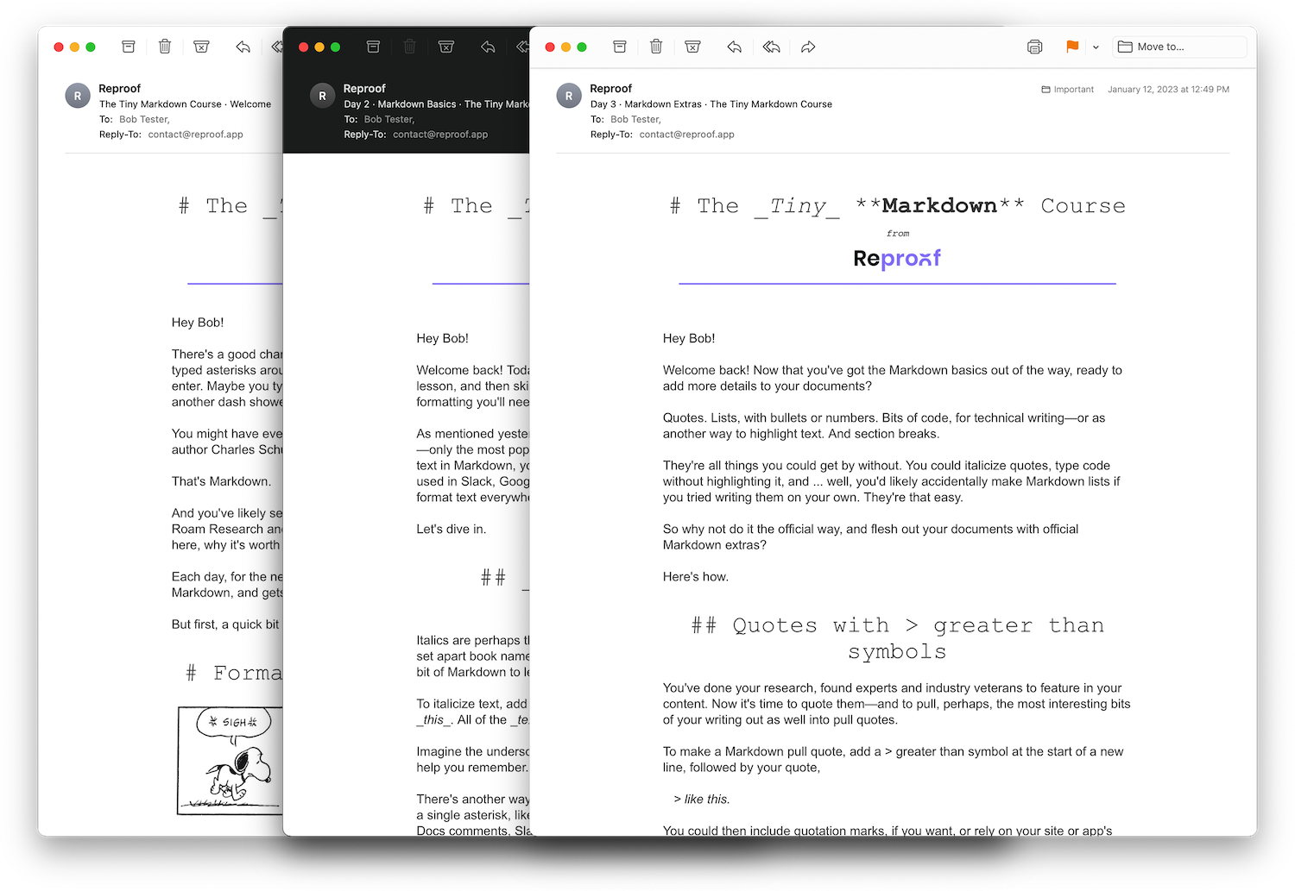Archive the Day 2 Markdown Basics email
This screenshot has width=1295, height=891.
373,47
